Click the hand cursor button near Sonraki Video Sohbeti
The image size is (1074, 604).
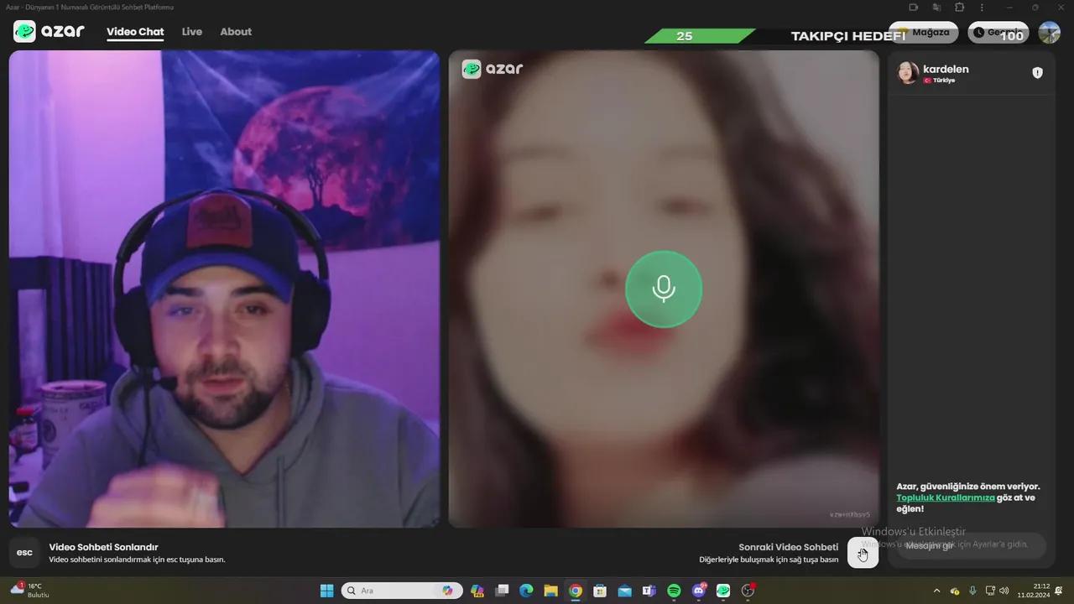(863, 553)
